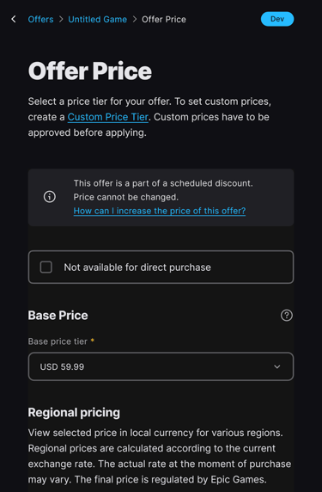Click the breadcrumb chevron after Offers
Screen dimensions: 322x492
61,19
